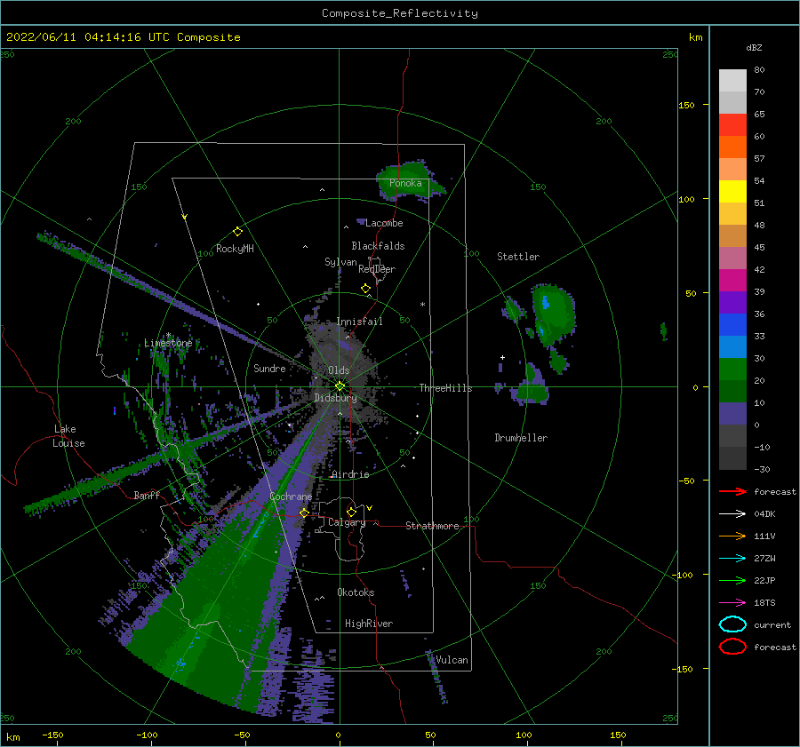Click the Limestone label
The height and width of the screenshot is (747, 800).
pos(168,343)
